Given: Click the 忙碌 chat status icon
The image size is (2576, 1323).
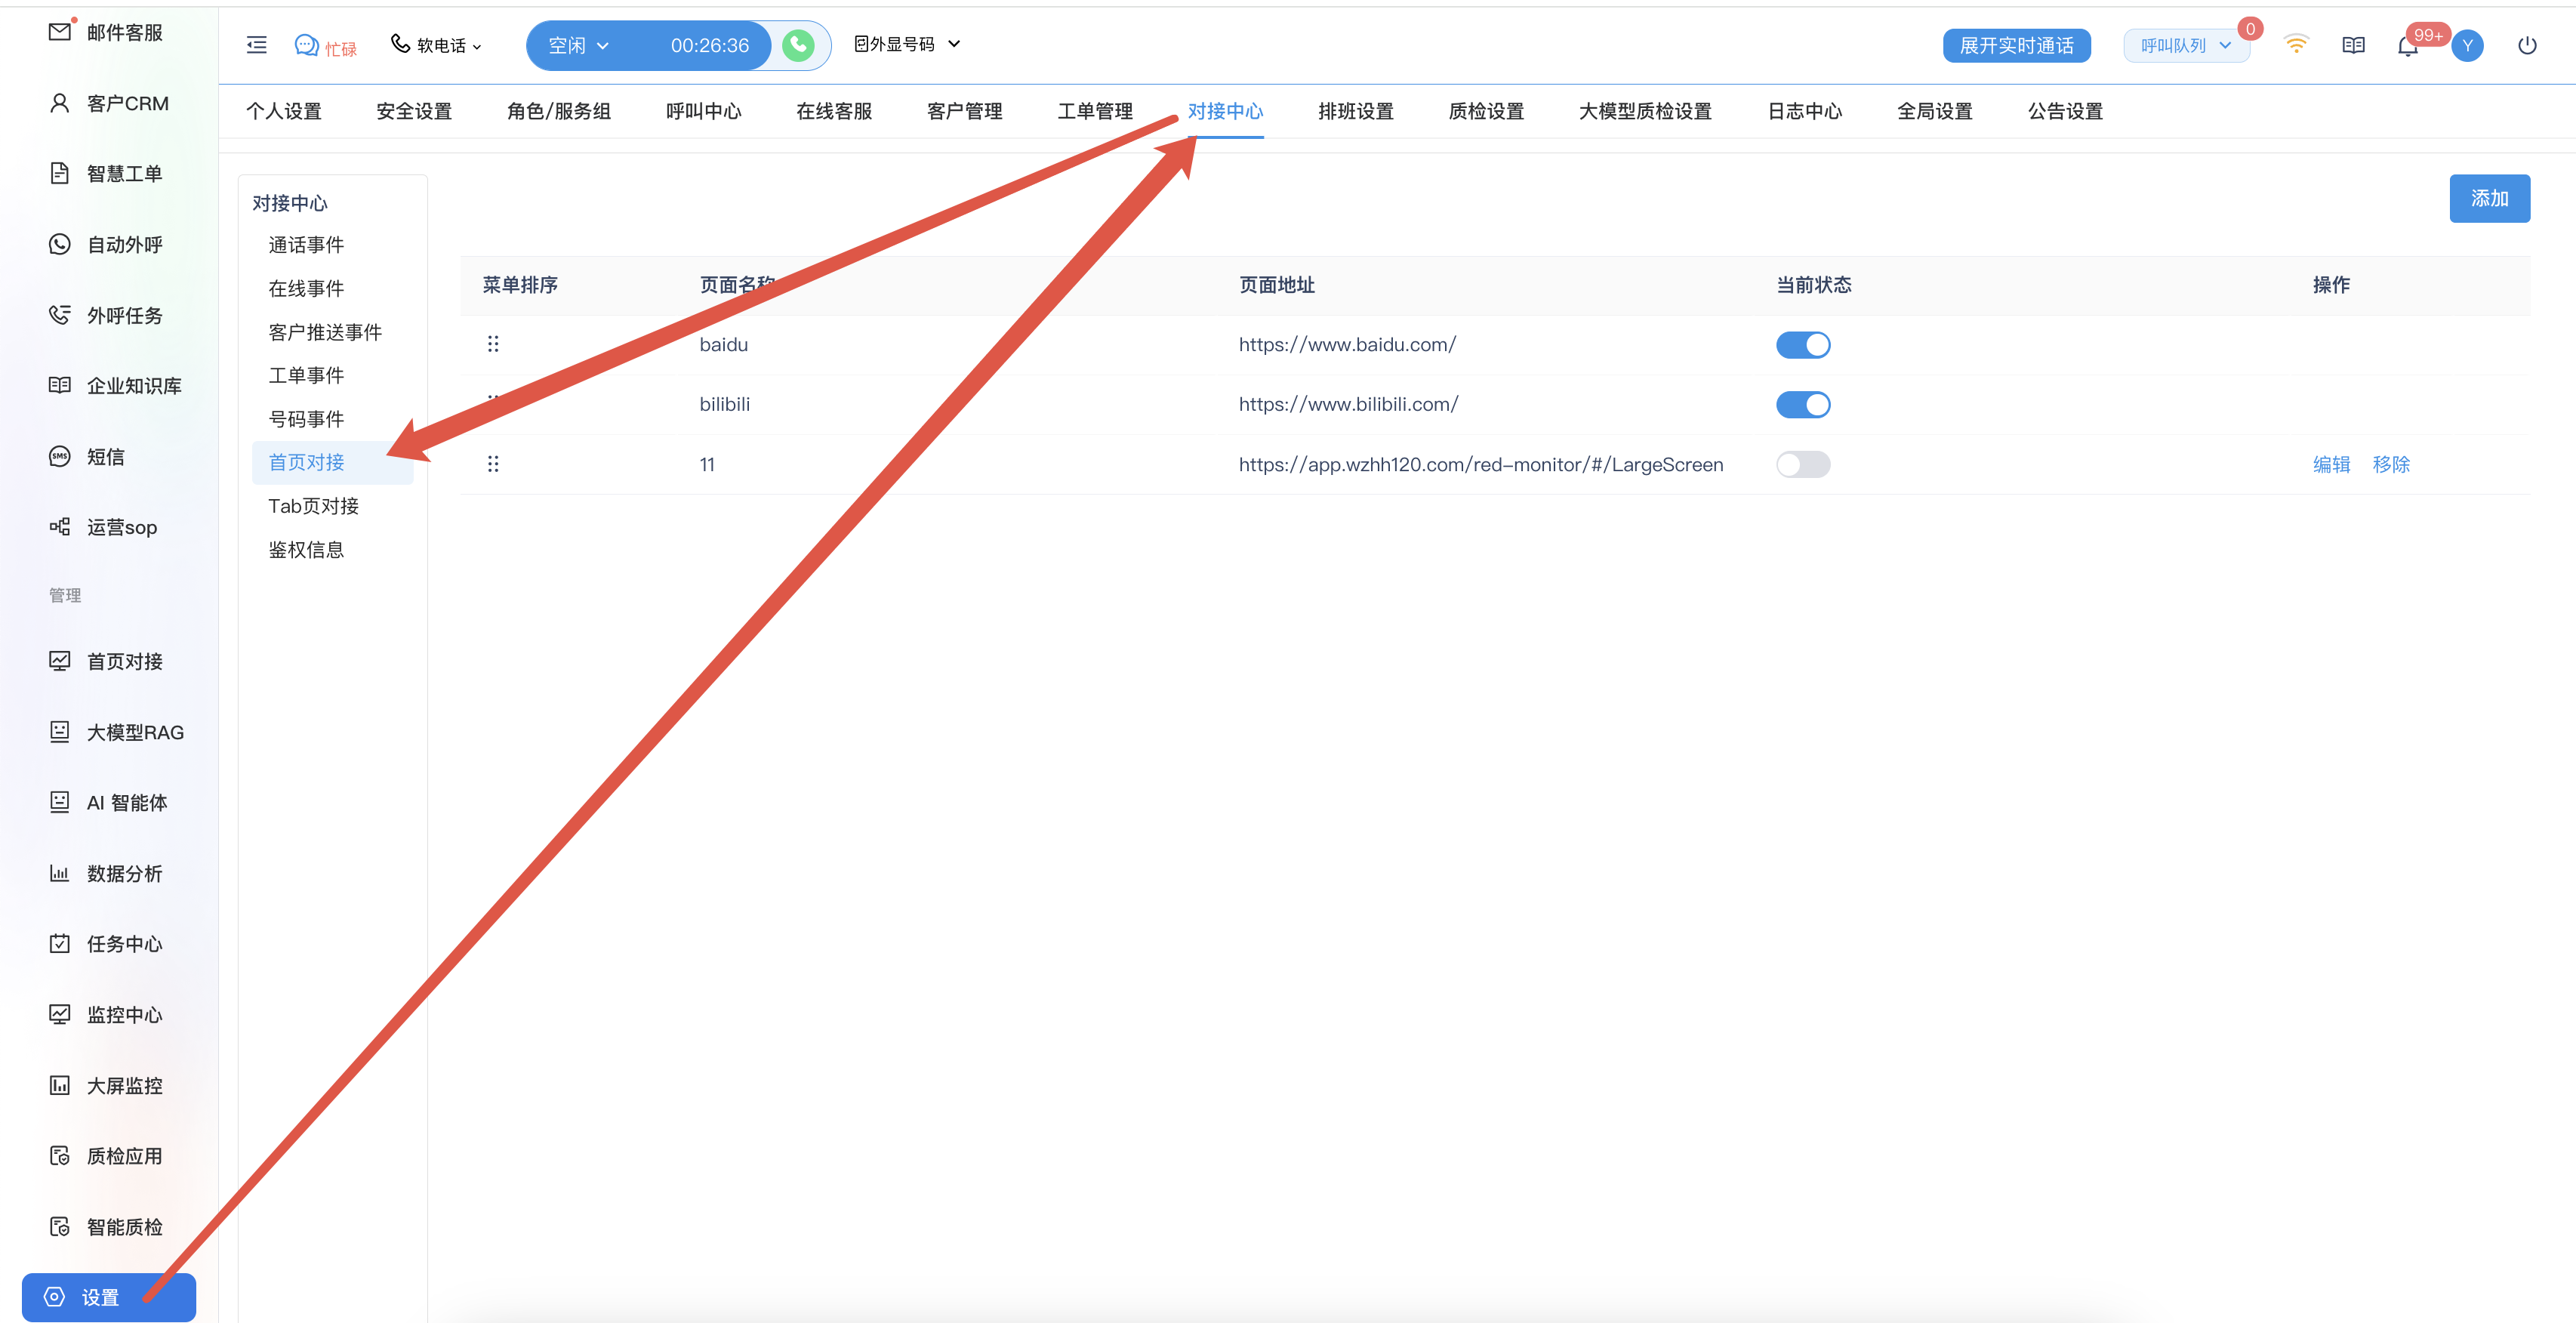Looking at the screenshot, I should click(x=307, y=46).
